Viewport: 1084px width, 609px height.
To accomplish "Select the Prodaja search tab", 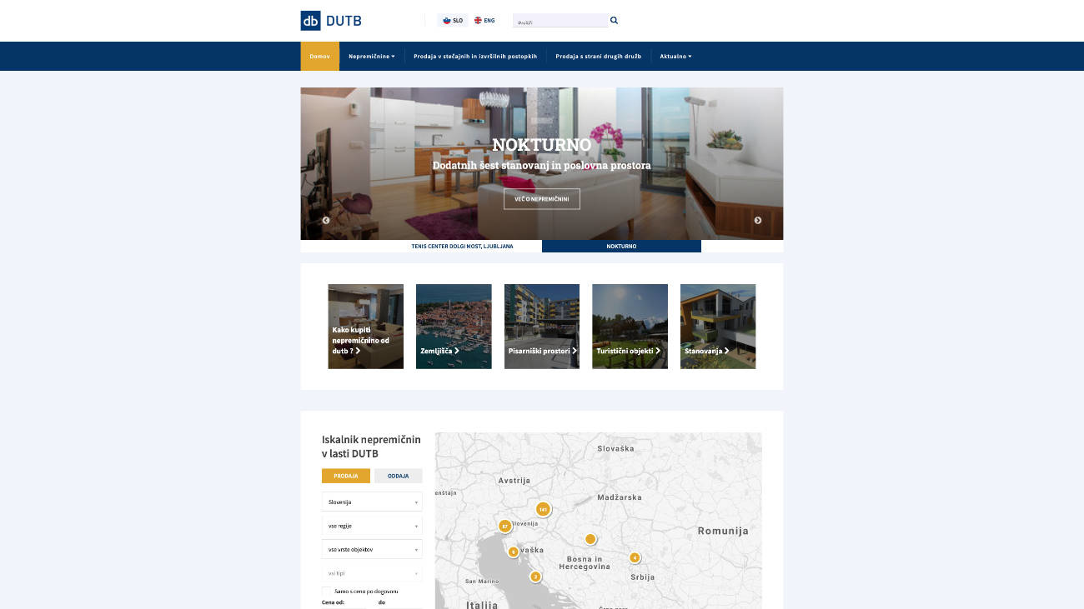I will coord(346,476).
